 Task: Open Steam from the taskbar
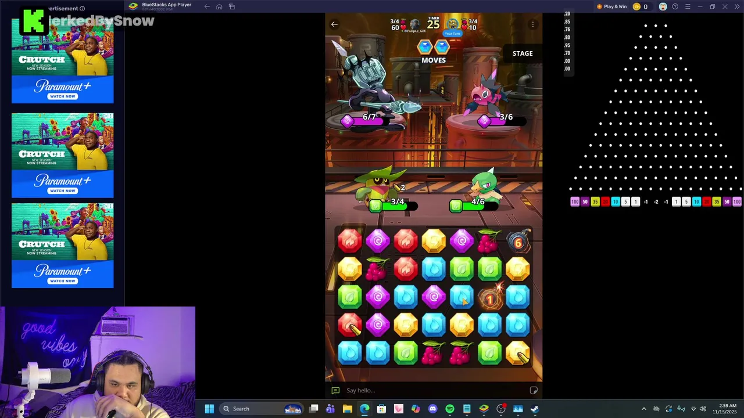tap(535, 409)
